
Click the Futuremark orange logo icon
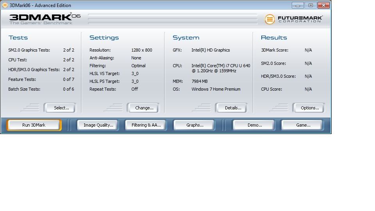270,19
